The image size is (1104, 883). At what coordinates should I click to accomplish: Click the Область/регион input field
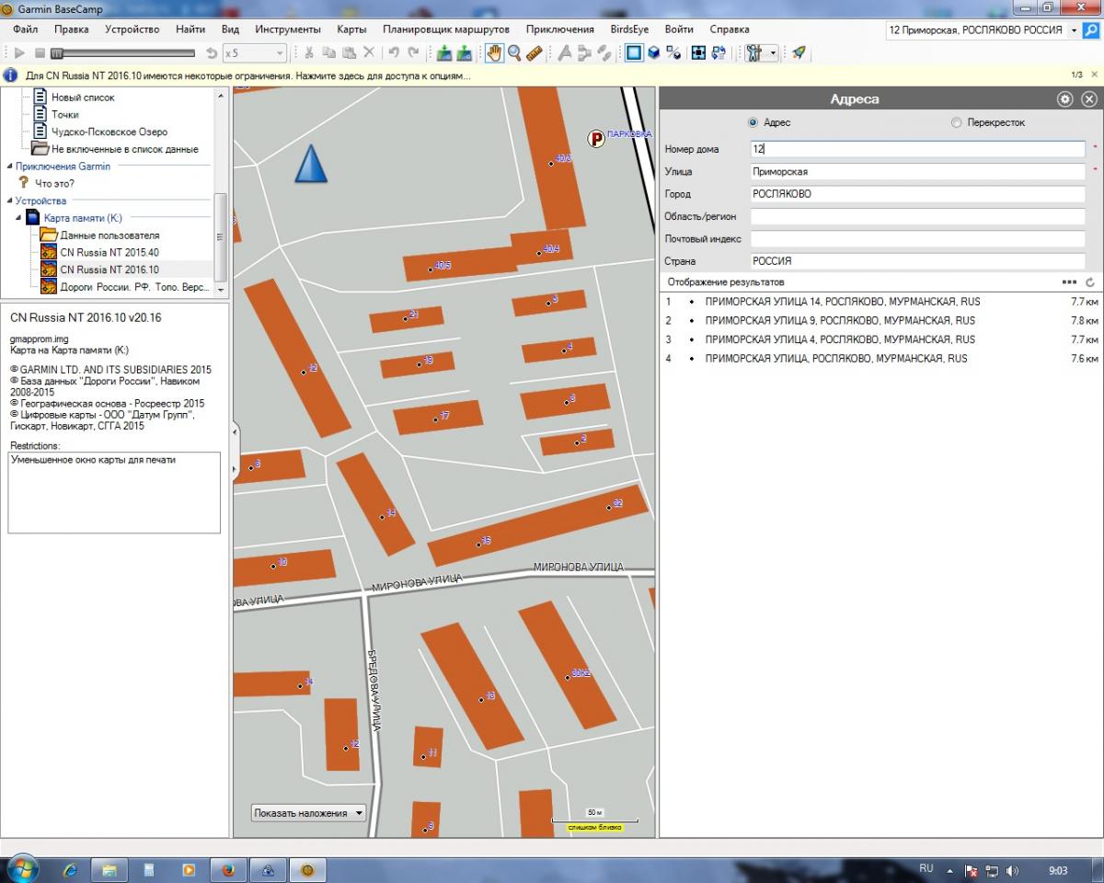coord(917,217)
